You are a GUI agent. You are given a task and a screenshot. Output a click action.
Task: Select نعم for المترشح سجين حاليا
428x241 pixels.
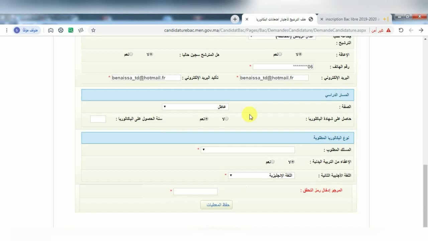click(x=131, y=54)
